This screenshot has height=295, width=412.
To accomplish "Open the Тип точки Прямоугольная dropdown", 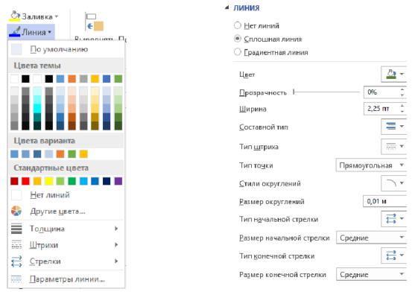I will point(371,165).
